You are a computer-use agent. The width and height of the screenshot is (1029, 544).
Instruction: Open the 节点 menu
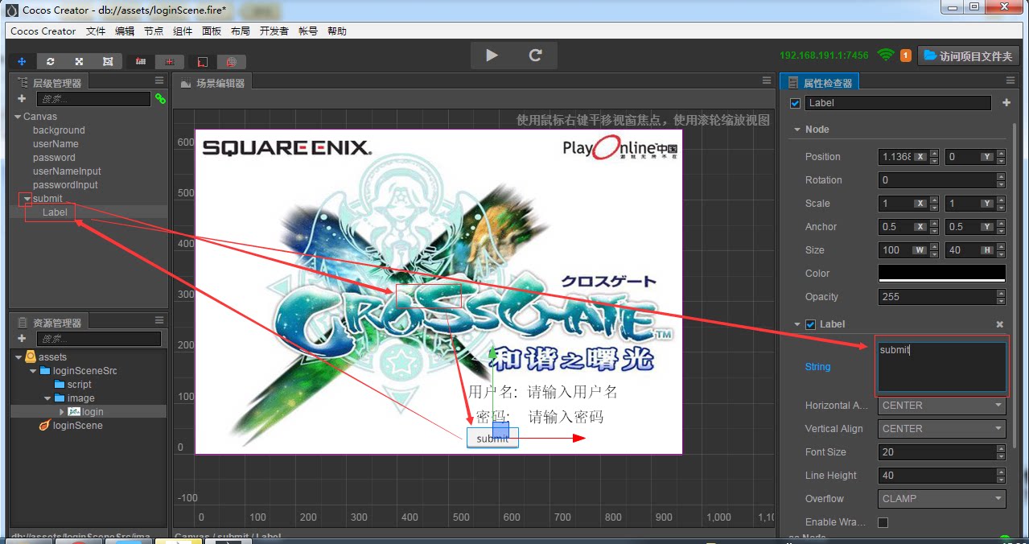154,31
